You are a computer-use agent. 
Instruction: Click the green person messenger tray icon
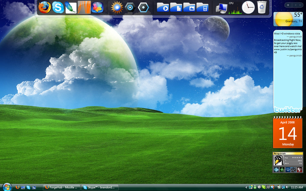click(x=255, y=187)
